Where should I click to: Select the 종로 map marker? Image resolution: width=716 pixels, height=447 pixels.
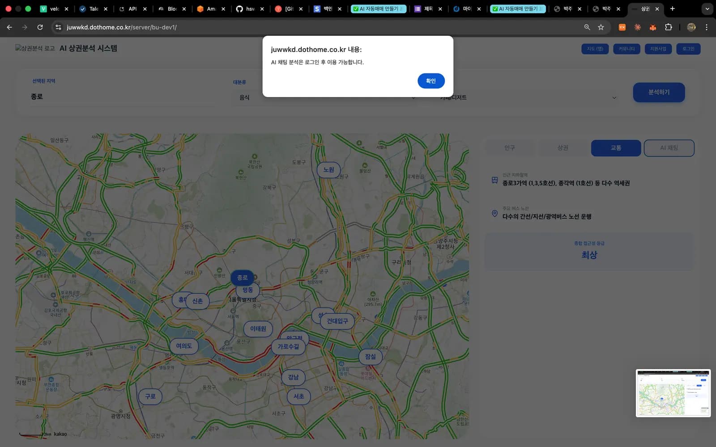tap(242, 278)
